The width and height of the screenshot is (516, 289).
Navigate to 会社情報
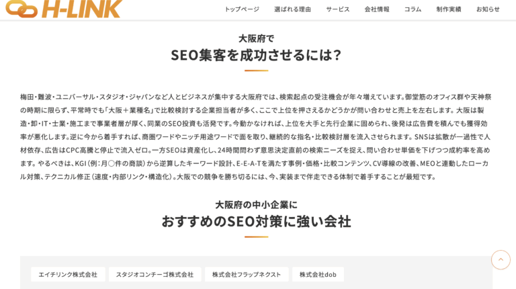click(x=377, y=9)
